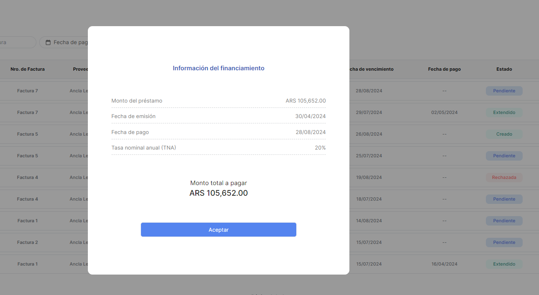
Task: Click the red Rechazada status badge
Action: pyautogui.click(x=504, y=177)
